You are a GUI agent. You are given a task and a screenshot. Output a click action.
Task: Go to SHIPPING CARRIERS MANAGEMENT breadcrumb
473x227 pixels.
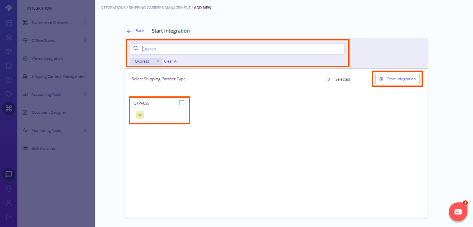[160, 7]
